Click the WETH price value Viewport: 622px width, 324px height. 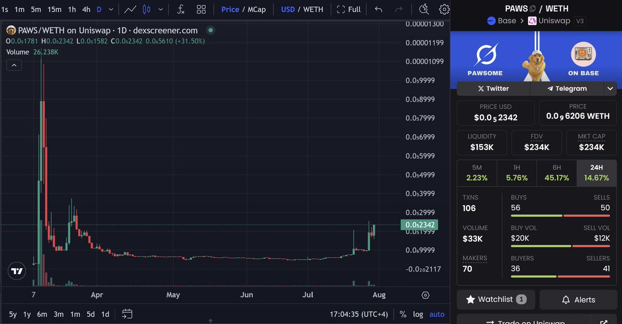tap(578, 117)
